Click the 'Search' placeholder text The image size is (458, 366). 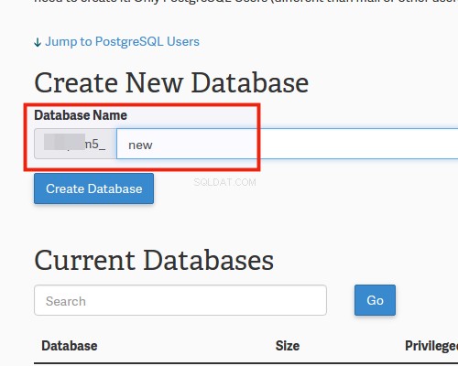click(66, 301)
